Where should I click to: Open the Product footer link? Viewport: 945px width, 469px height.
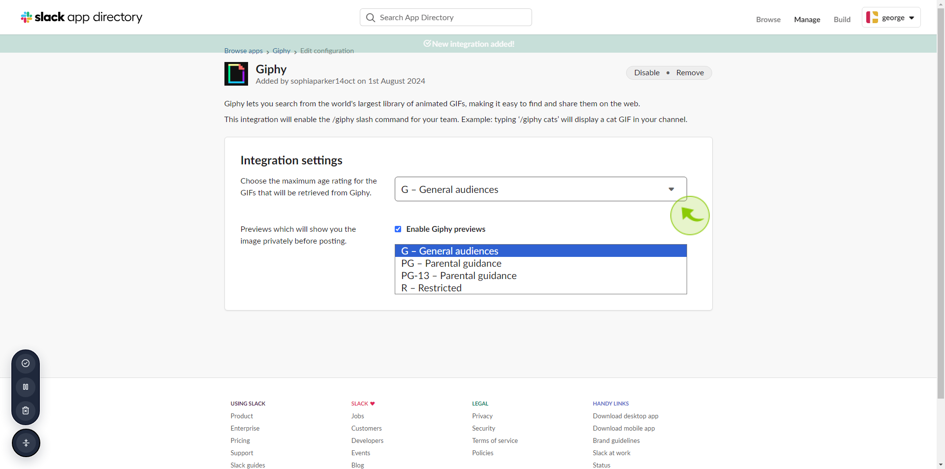[242, 416]
